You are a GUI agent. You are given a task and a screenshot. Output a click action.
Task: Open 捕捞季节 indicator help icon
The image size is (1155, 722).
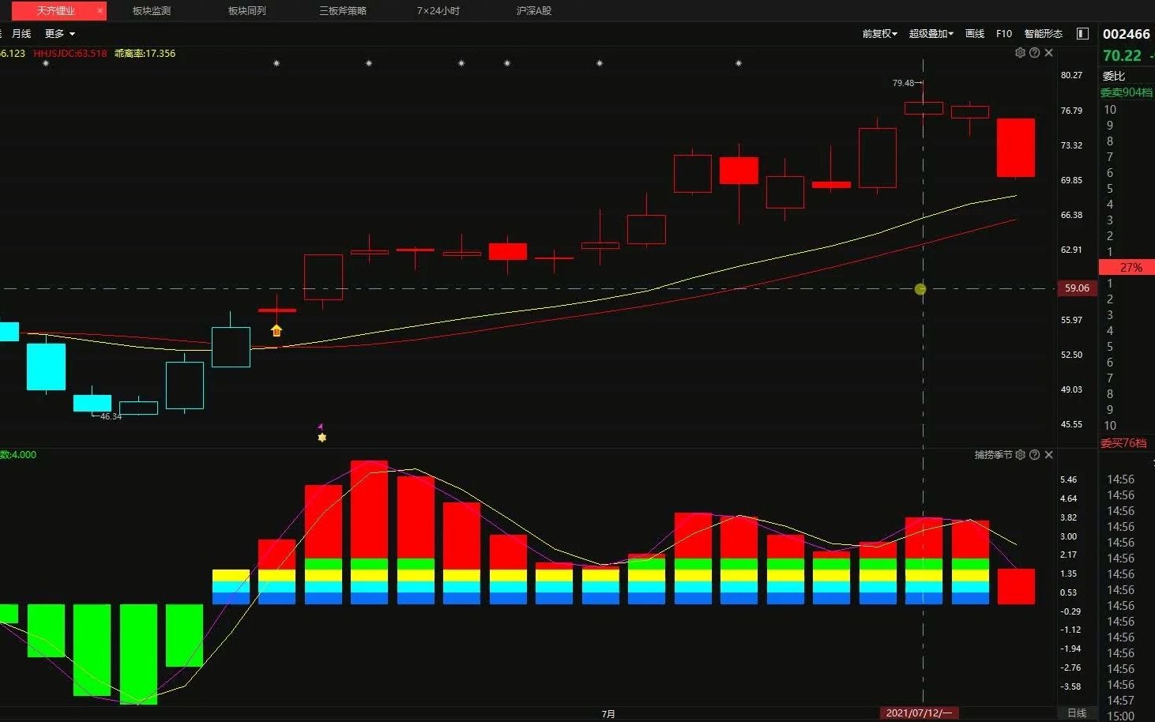(1034, 455)
